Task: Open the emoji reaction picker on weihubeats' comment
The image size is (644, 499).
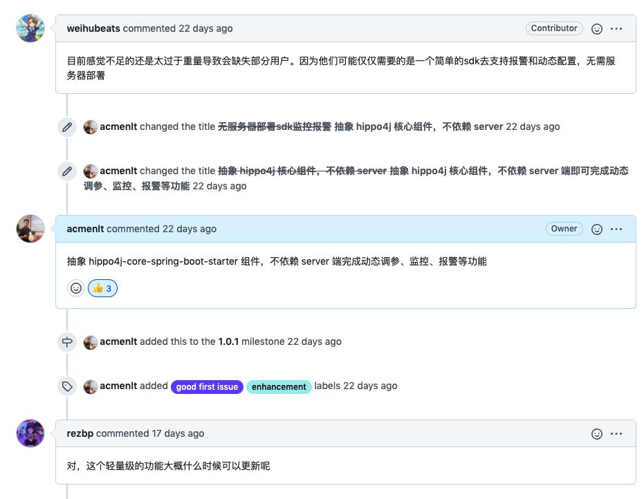Action: (596, 28)
